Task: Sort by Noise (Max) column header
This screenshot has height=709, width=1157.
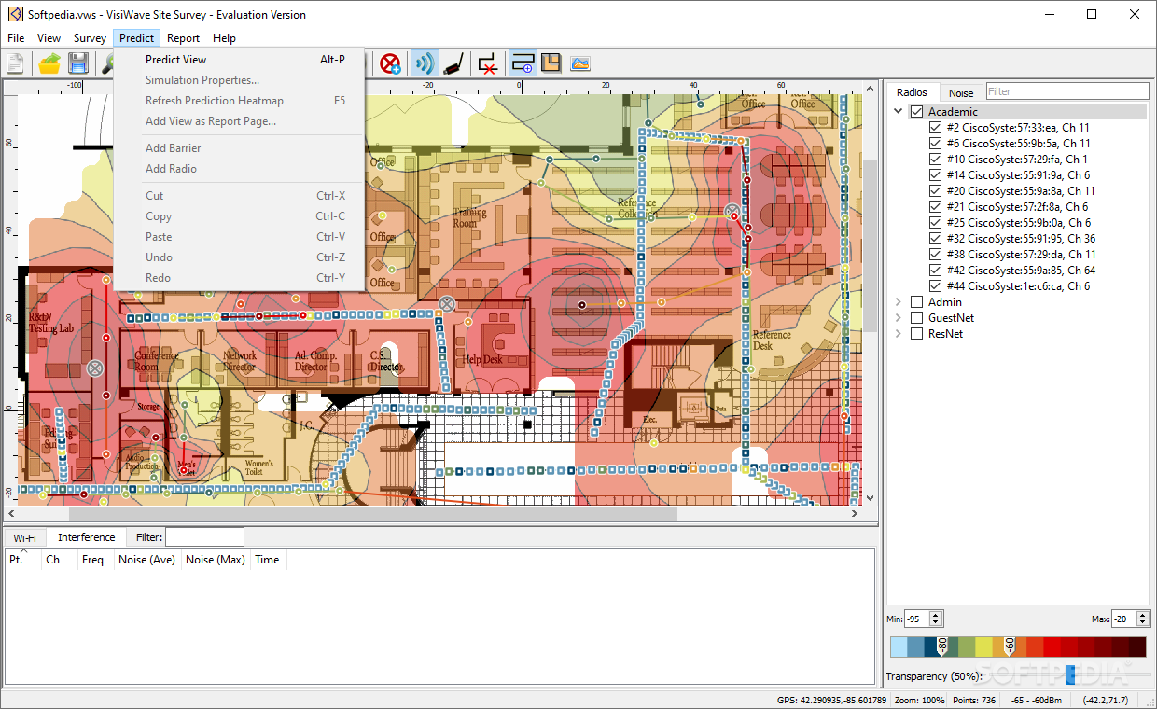Action: point(216,560)
